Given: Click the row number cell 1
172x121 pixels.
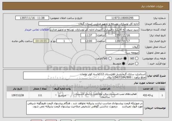Looking at the screenshot, I should (162, 95).
